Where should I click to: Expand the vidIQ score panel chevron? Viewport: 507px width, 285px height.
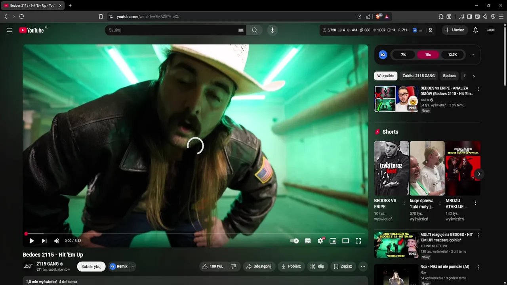[473, 55]
